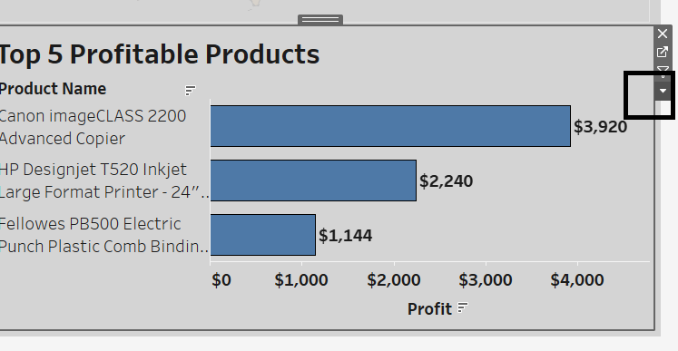Image resolution: width=678 pixels, height=351 pixels.
Task: Click the $3,920 bar label
Action: tap(600, 127)
